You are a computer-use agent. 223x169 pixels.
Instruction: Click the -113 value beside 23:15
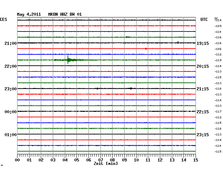click(218, 134)
